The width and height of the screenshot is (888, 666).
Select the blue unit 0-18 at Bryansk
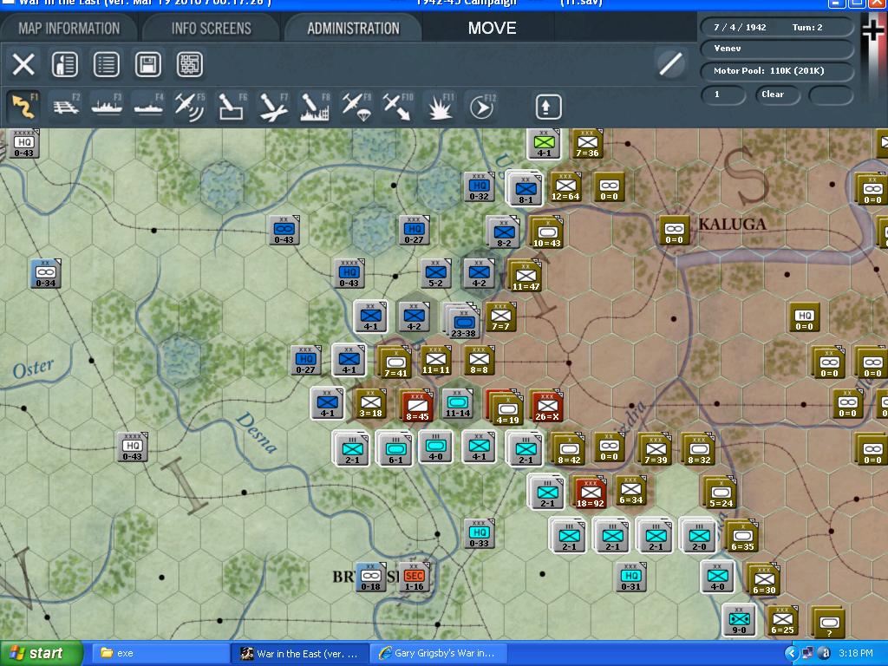coord(370,577)
